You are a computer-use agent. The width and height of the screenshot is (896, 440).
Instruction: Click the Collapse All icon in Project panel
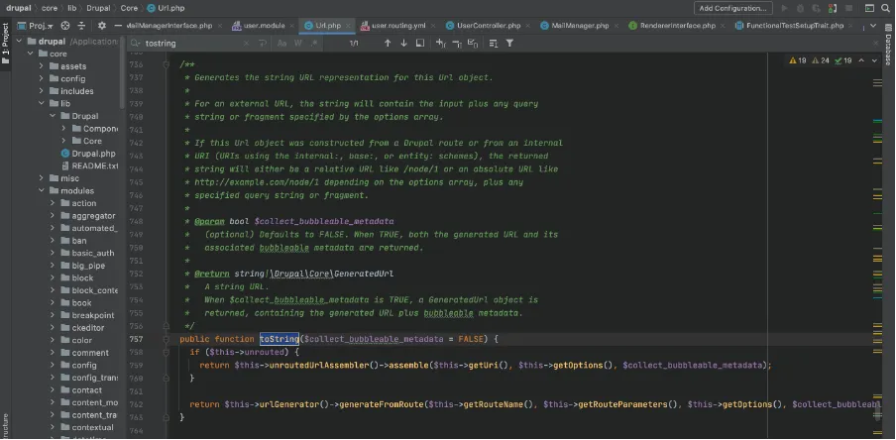coord(81,26)
